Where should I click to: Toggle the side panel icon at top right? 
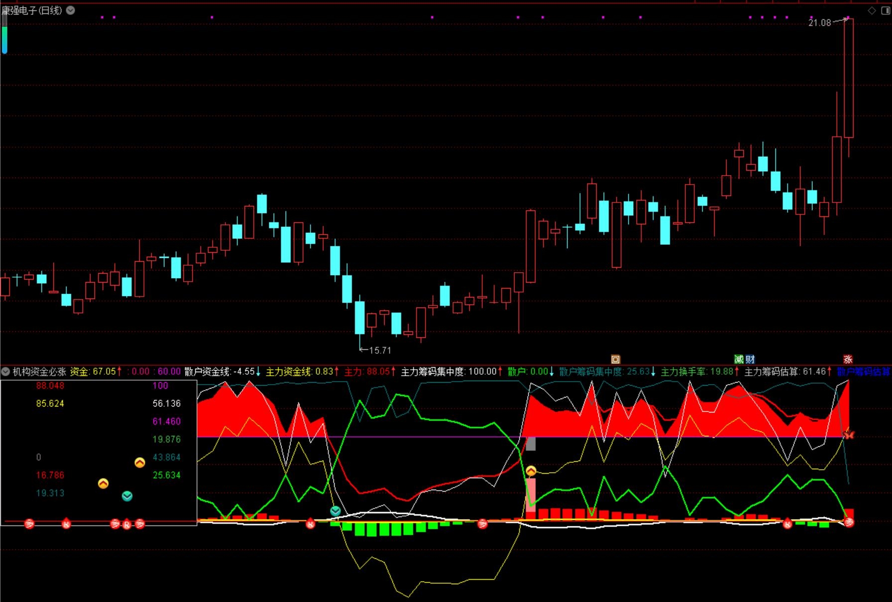point(885,10)
